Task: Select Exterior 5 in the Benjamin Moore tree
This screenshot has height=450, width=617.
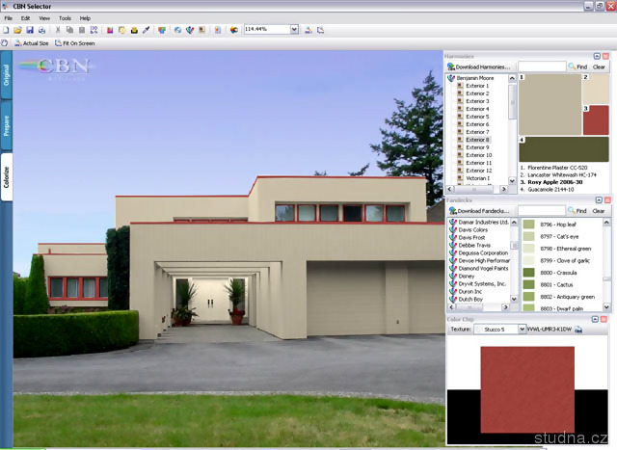Action: click(477, 117)
